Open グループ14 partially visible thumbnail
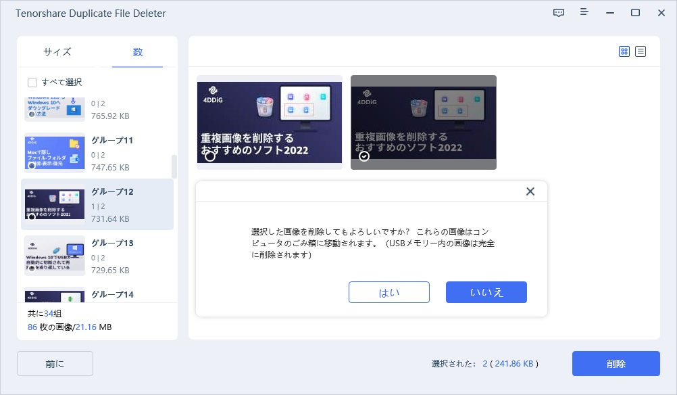 (55, 296)
